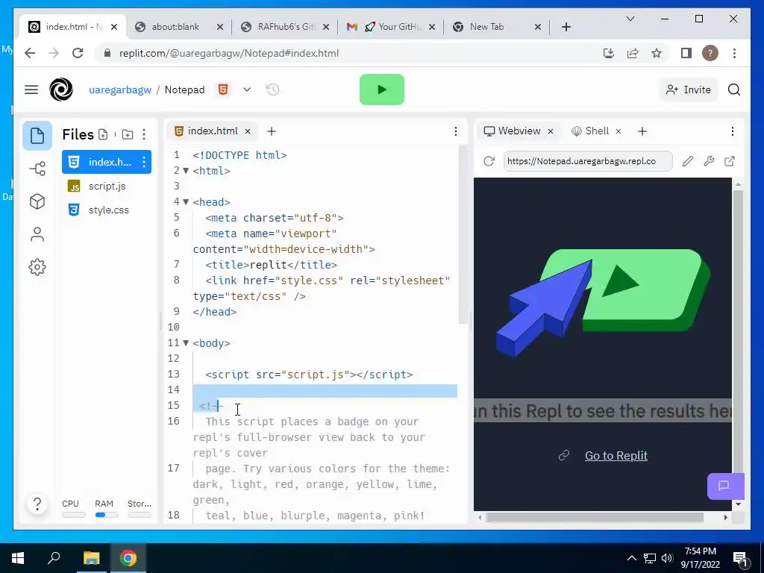Click the Webview horizontal scrollbar
This screenshot has height=573, width=764.
point(595,518)
